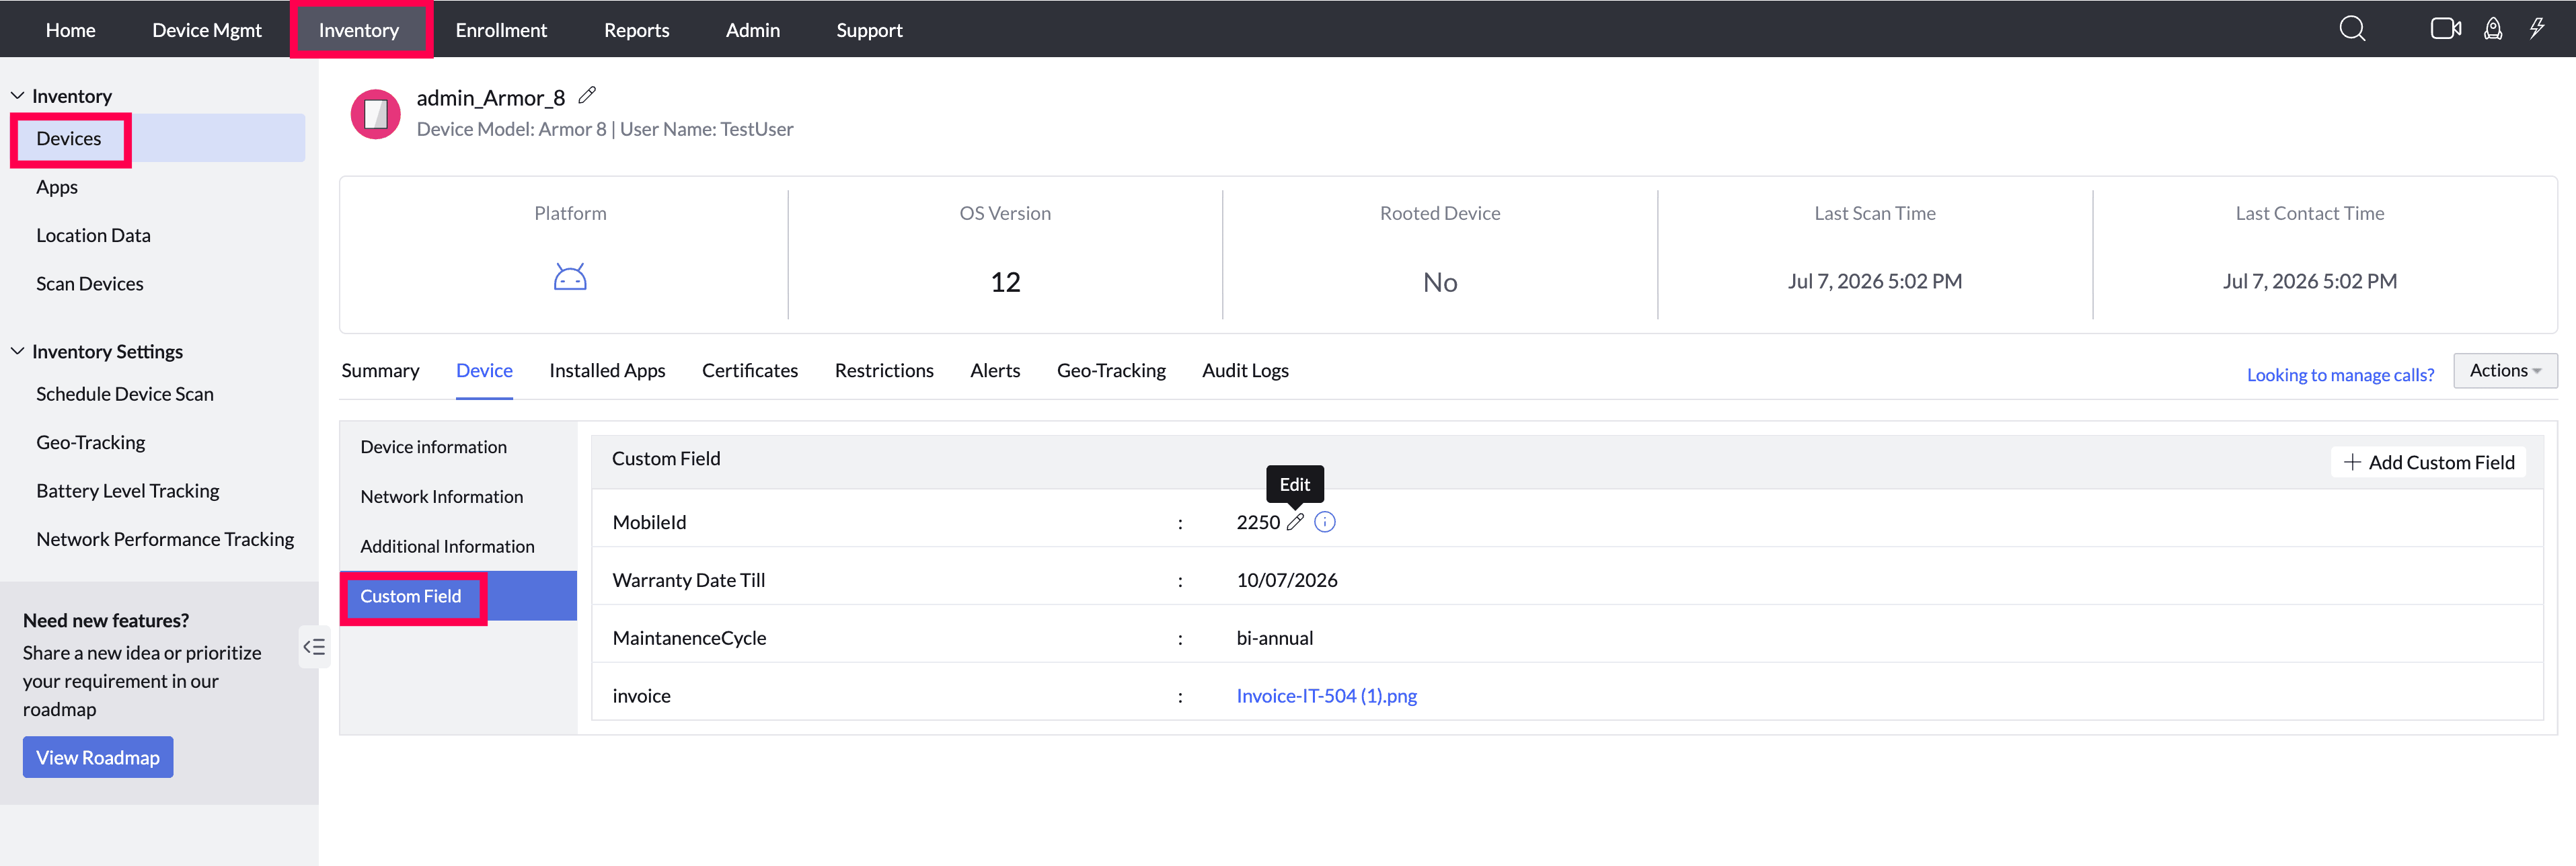Click the Android platform icon
The width and height of the screenshot is (2576, 866).
pyautogui.click(x=570, y=277)
